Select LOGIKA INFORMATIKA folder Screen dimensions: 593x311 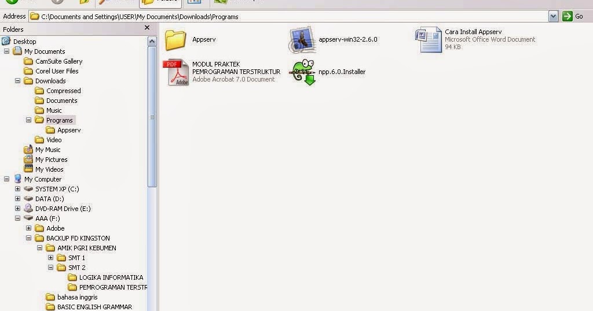105,277
